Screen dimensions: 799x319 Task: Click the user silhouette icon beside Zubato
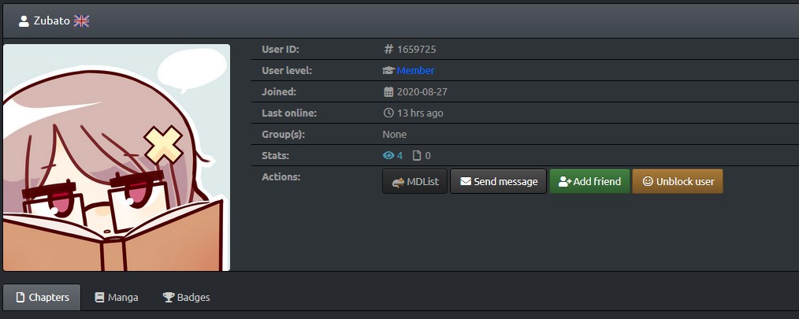pos(24,21)
